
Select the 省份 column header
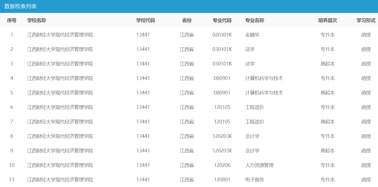click(187, 20)
